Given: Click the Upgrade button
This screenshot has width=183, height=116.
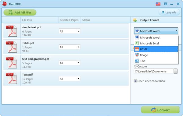Looking at the screenshot, I should (169, 12).
